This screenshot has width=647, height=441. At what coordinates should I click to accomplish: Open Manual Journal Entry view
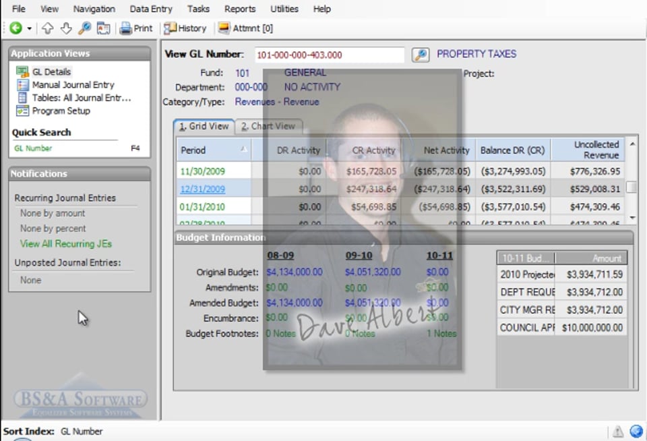pyautogui.click(x=73, y=85)
